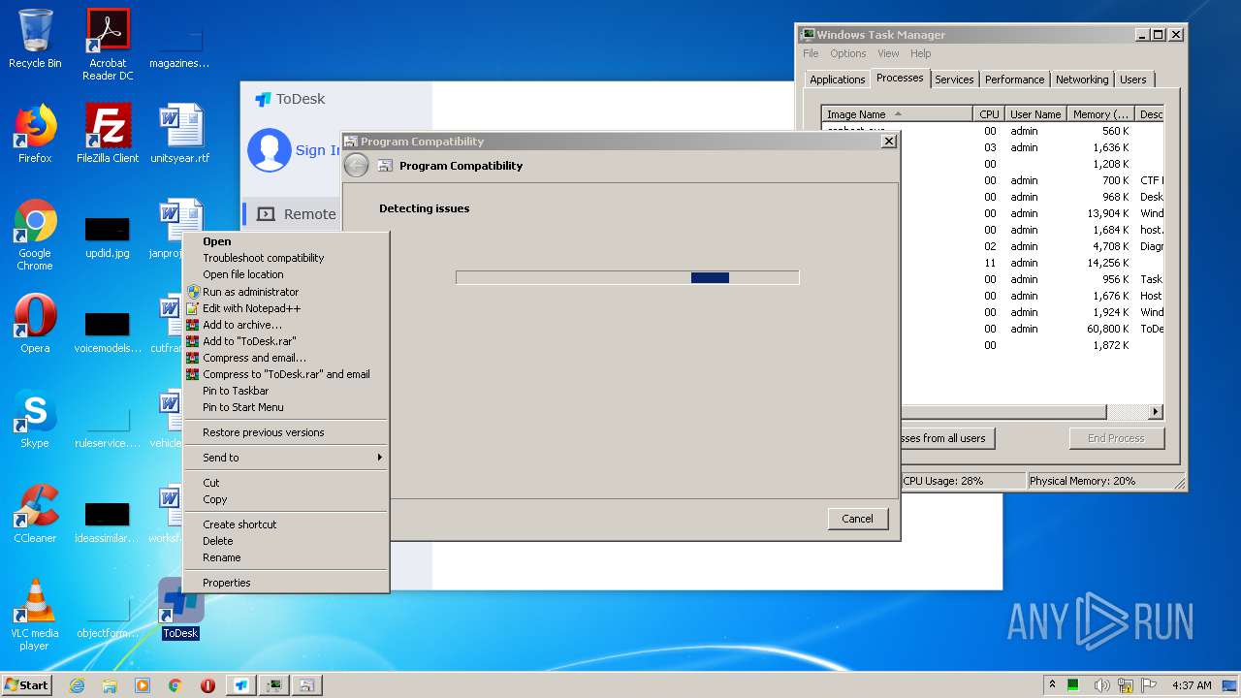The image size is (1241, 698).
Task: Open the Skype desktop shortcut
Action: pyautogui.click(x=35, y=419)
